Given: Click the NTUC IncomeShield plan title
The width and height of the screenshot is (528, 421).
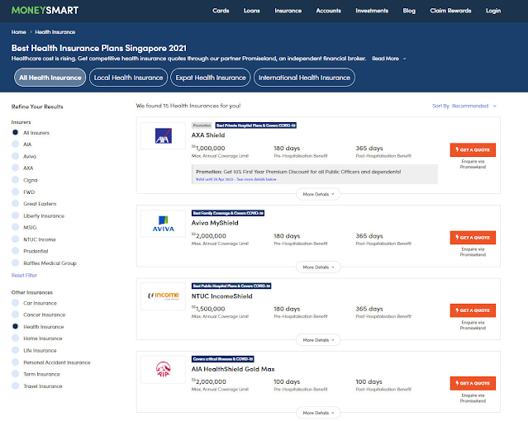Looking at the screenshot, I should pyautogui.click(x=222, y=296).
